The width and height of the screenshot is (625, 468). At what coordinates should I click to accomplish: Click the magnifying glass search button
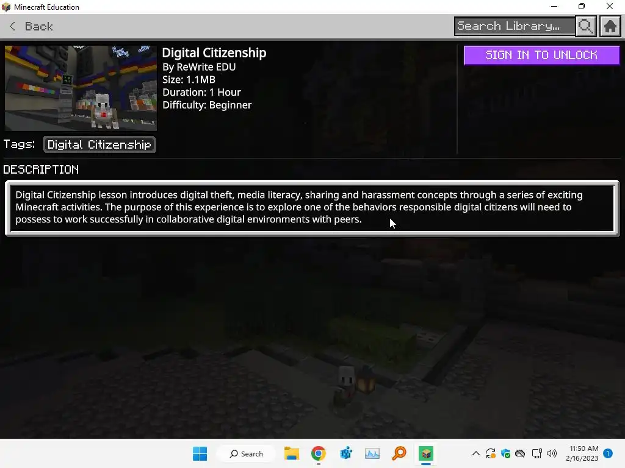point(585,26)
